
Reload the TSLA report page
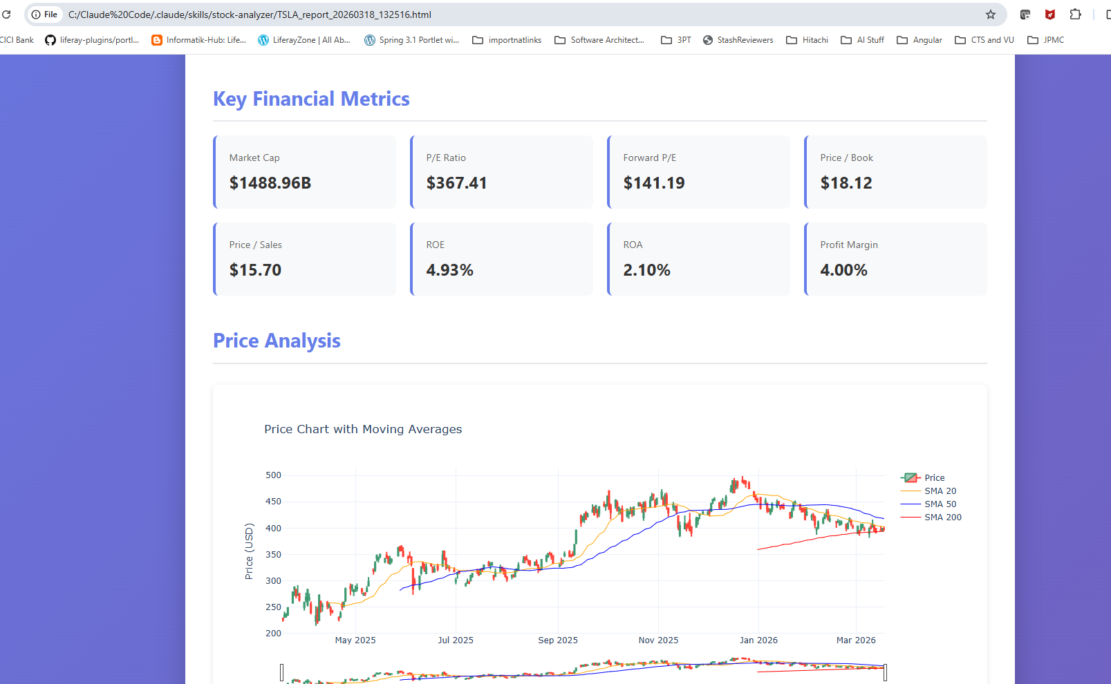[6, 15]
